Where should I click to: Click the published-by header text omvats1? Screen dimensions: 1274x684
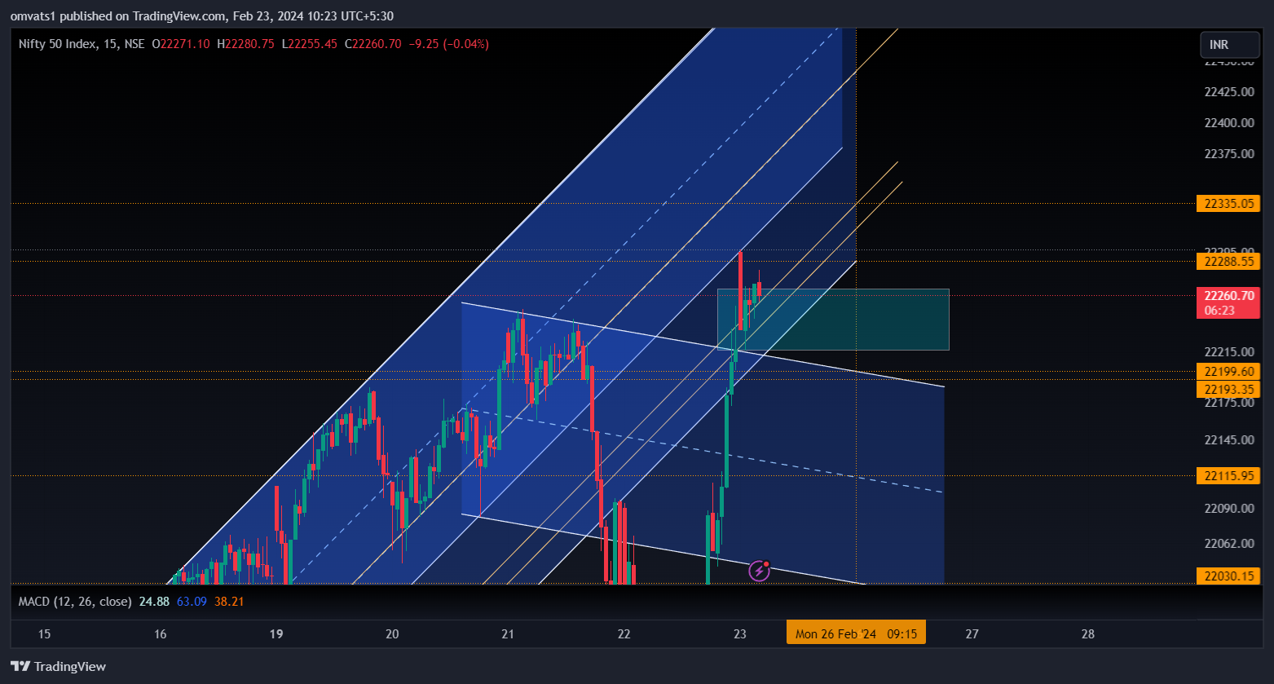coord(32,16)
